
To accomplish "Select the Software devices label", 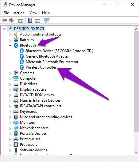I will pos(33,150).
